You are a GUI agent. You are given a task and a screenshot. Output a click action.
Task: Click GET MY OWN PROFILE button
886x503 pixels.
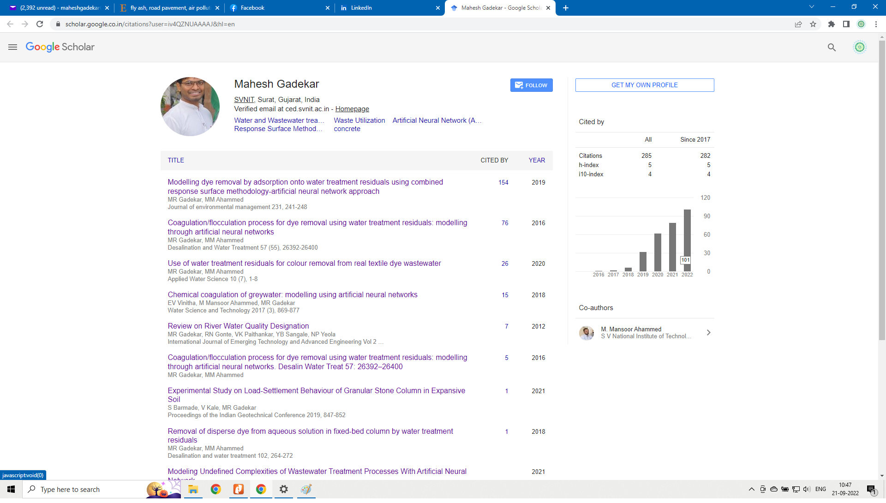pyautogui.click(x=644, y=85)
